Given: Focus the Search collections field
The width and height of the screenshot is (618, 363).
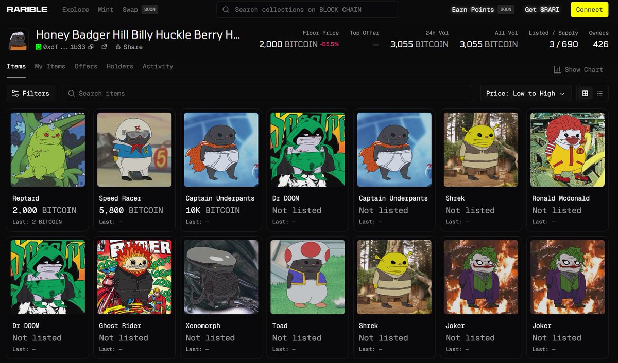Looking at the screenshot, I should click(307, 9).
